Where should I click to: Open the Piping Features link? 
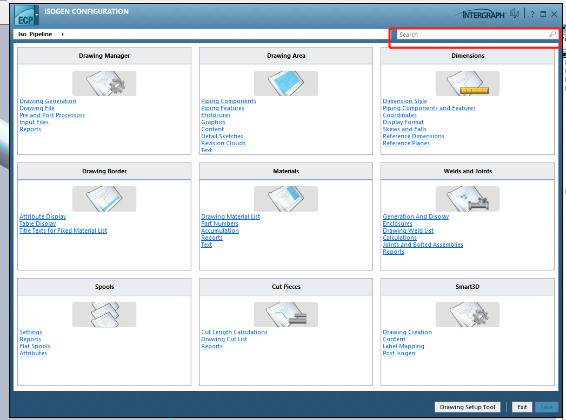[223, 108]
